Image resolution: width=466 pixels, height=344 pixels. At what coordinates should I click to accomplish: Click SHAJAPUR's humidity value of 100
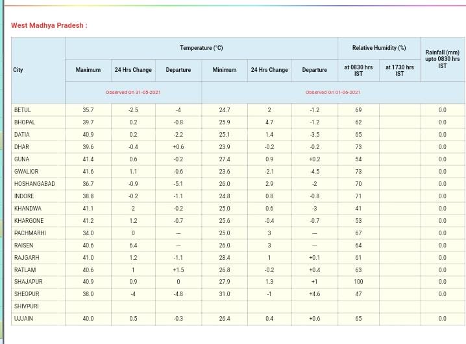(358, 282)
